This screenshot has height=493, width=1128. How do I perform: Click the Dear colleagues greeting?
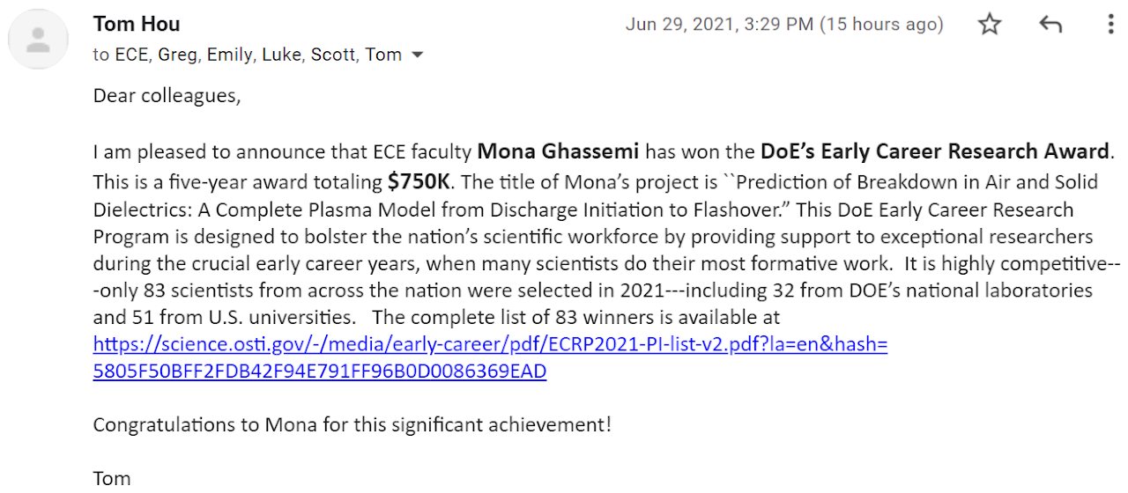(167, 95)
